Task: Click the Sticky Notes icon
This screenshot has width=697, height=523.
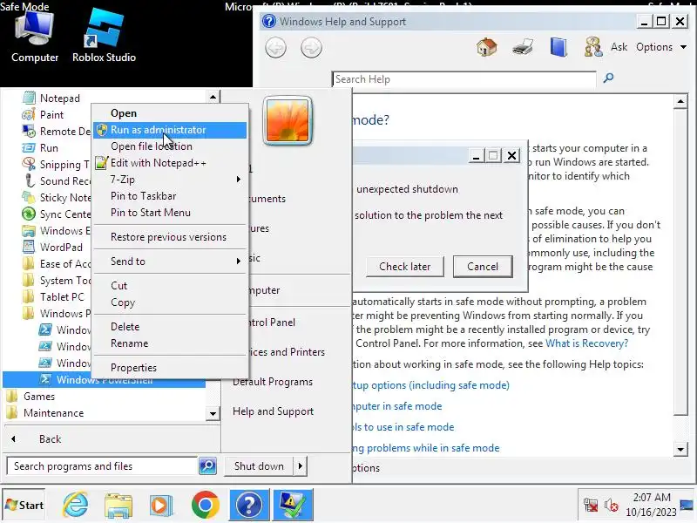Action: tap(29, 197)
